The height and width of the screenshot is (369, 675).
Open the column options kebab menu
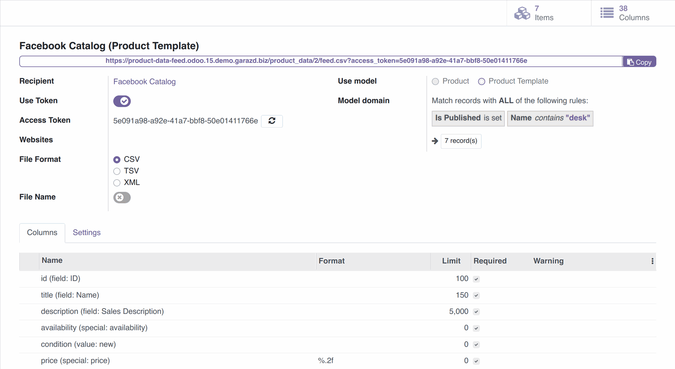coord(652,261)
